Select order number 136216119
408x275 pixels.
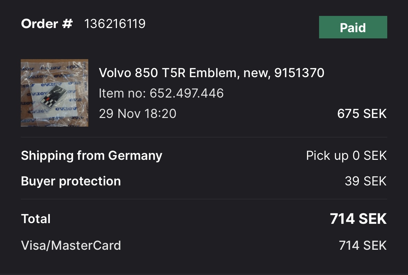coord(115,24)
